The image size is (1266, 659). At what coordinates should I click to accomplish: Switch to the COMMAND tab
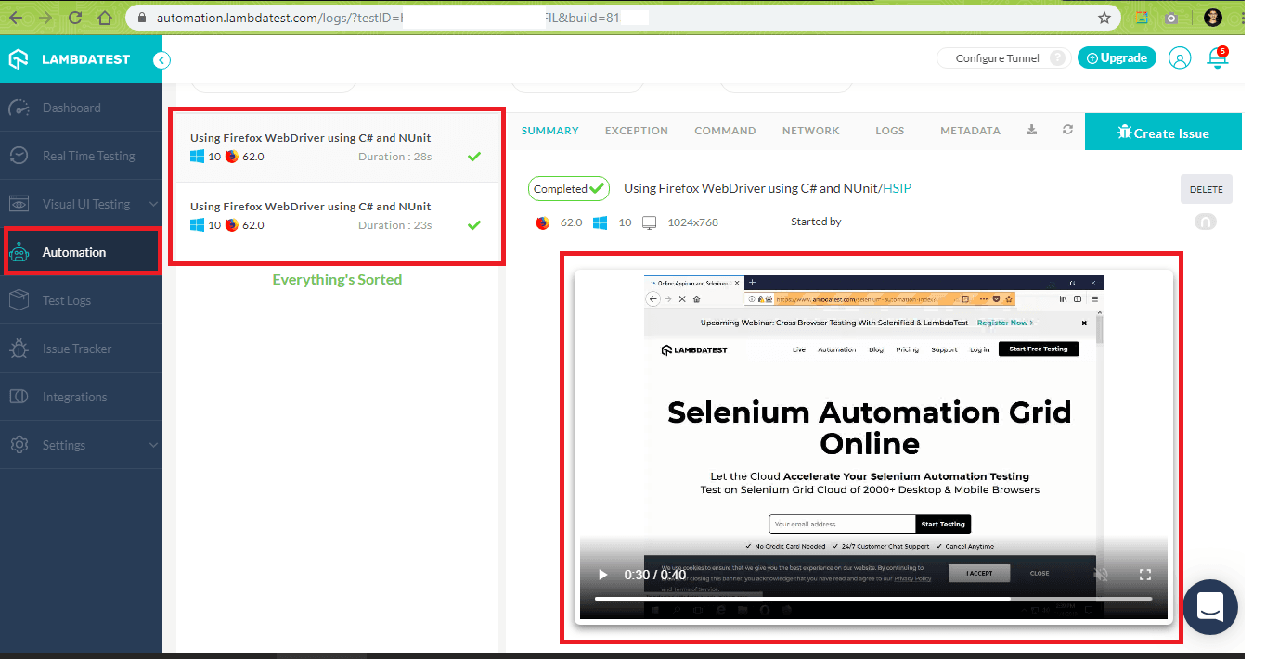tap(725, 131)
